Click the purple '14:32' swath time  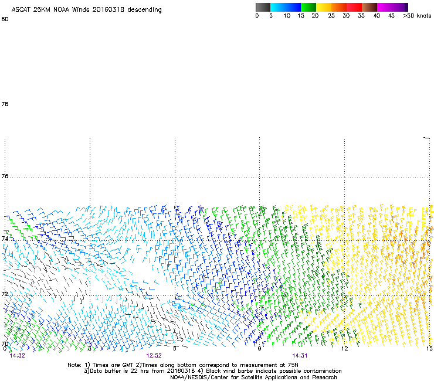(x=17, y=356)
